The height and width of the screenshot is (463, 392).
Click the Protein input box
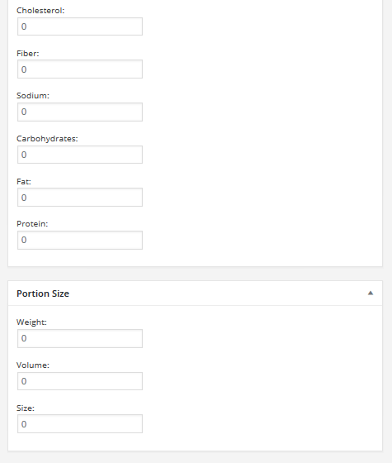[80, 240]
